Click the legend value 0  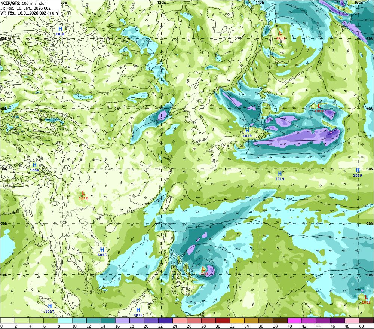(x=1, y=326)
